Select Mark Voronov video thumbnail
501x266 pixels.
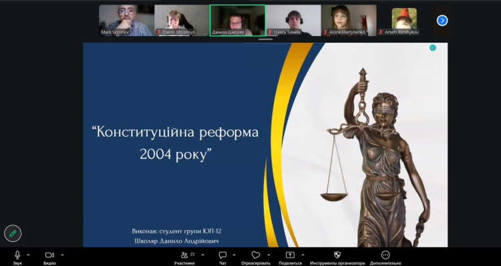click(x=126, y=21)
